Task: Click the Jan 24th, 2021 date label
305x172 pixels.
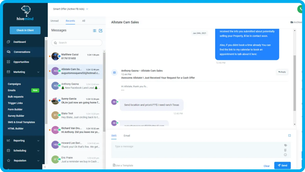Action: [x=200, y=33]
